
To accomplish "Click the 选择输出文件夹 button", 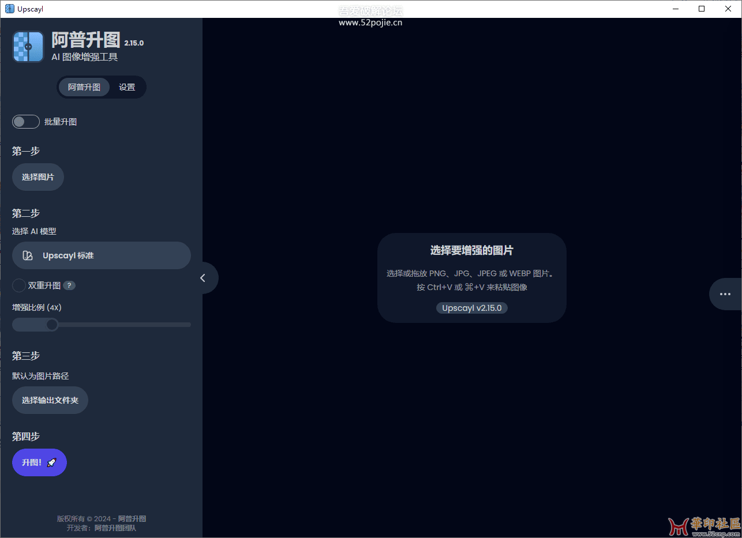I will coord(50,400).
